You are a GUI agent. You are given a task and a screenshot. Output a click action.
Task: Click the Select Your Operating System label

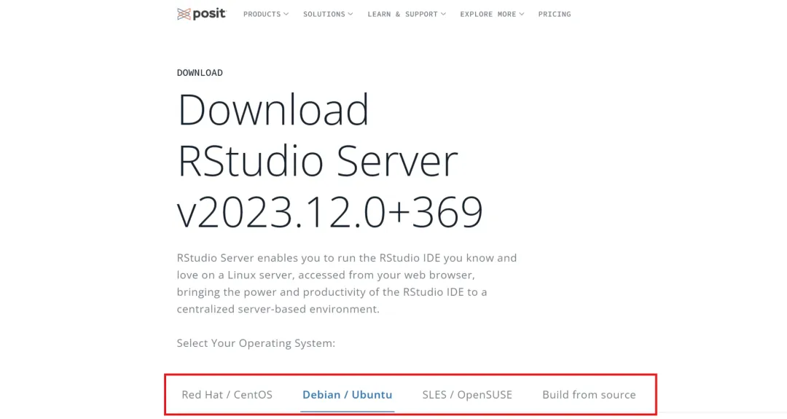pos(256,343)
